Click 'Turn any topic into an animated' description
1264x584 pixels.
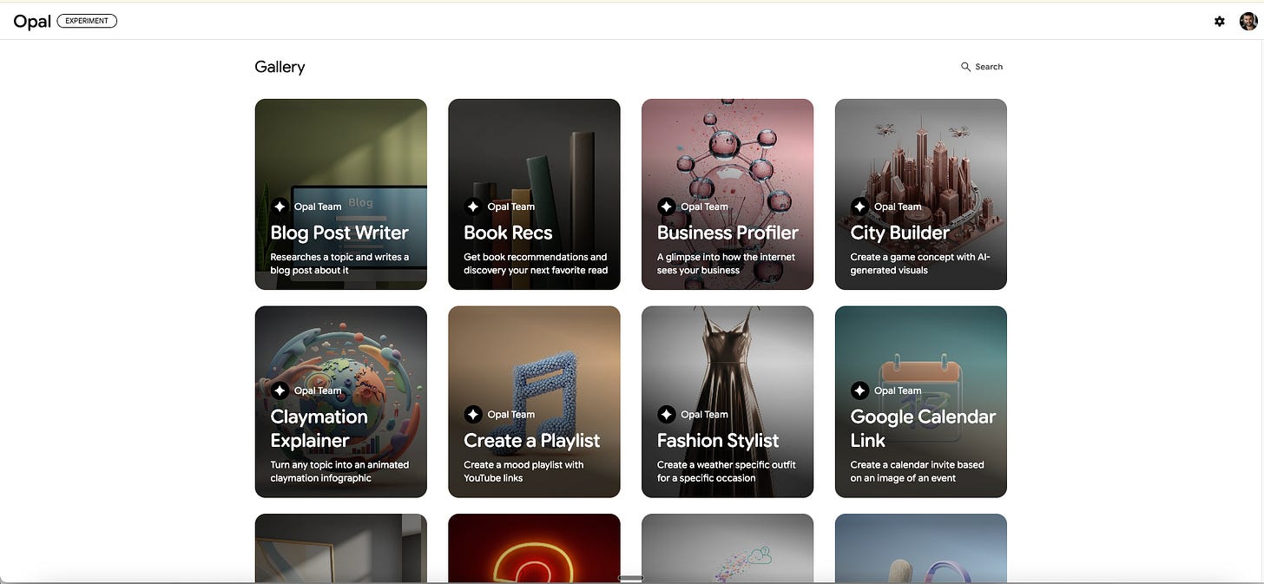click(x=339, y=471)
